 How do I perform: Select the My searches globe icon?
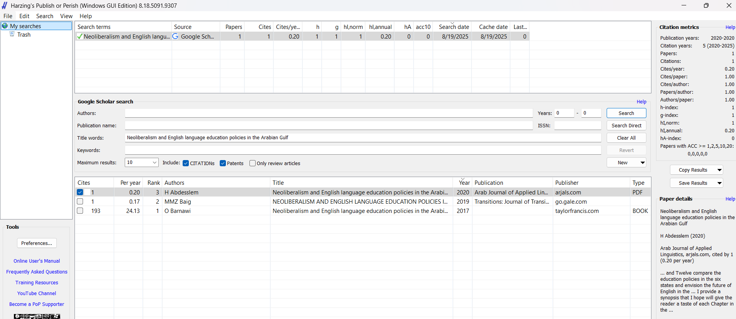[x=5, y=26]
